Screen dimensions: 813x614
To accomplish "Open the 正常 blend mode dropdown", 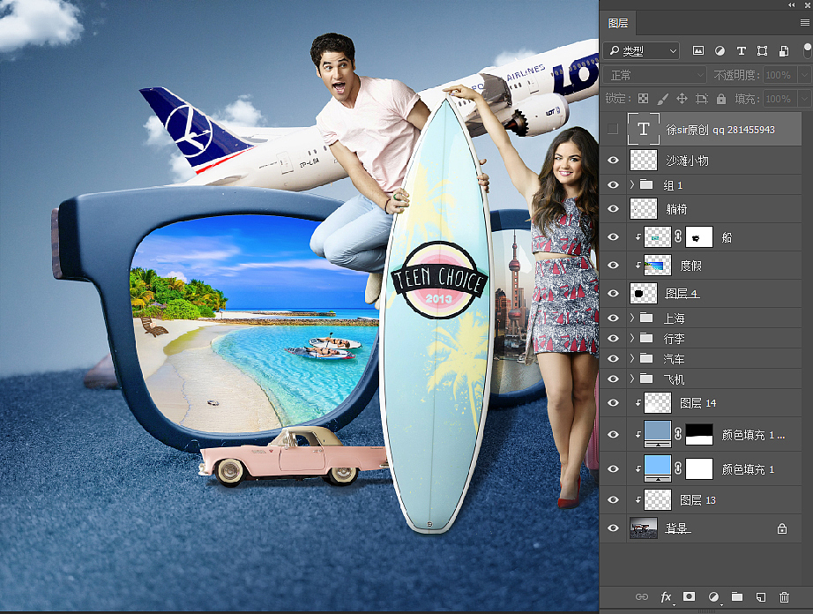I will [655, 75].
